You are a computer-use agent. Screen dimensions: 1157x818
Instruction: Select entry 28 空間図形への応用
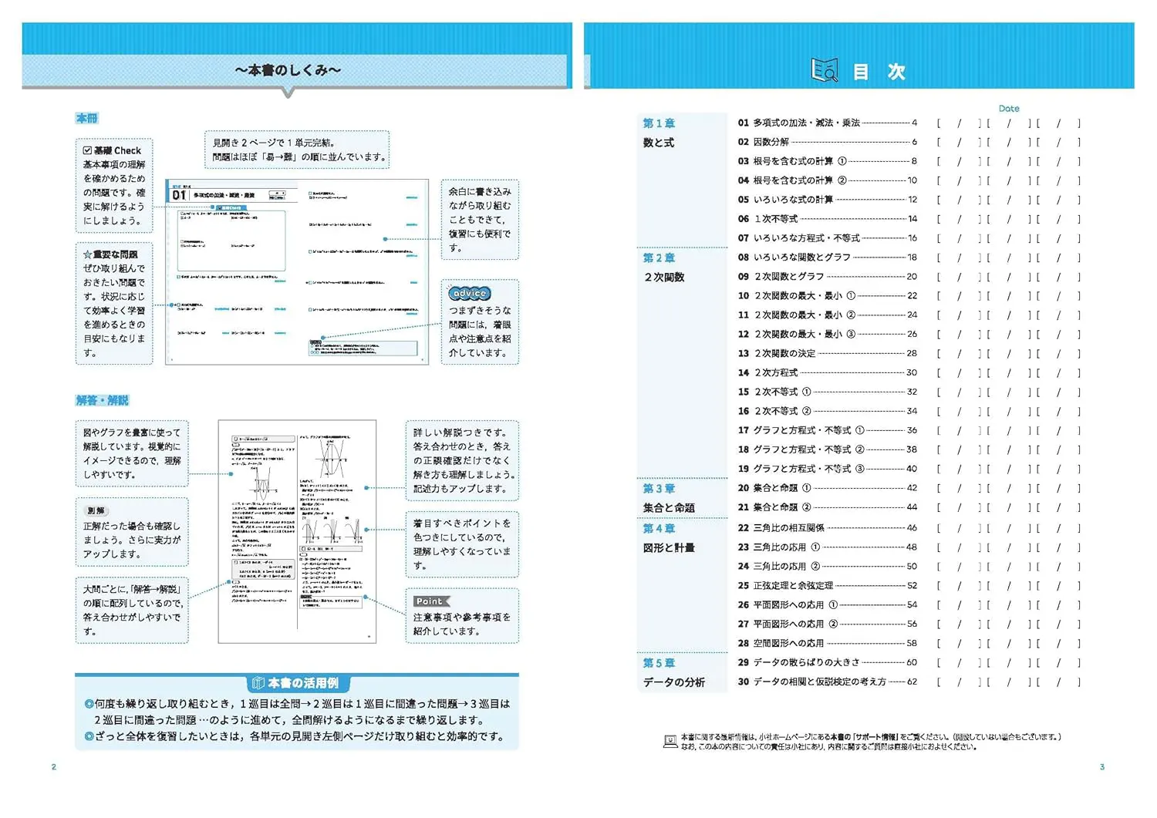pos(827,643)
